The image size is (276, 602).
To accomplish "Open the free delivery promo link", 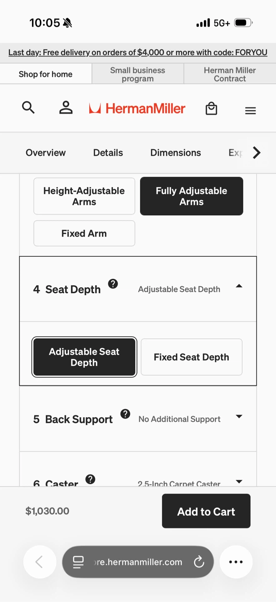I will click(138, 53).
